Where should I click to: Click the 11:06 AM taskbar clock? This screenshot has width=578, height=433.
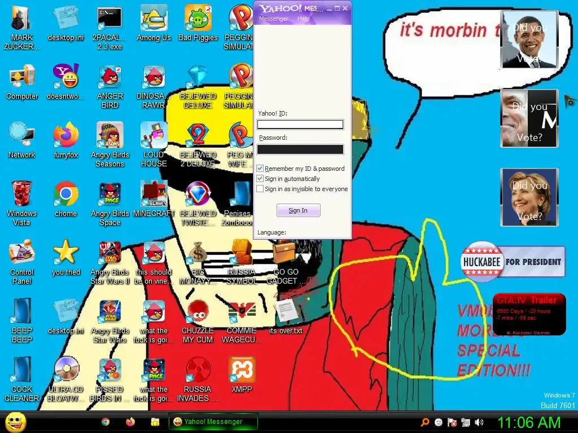[x=528, y=422]
